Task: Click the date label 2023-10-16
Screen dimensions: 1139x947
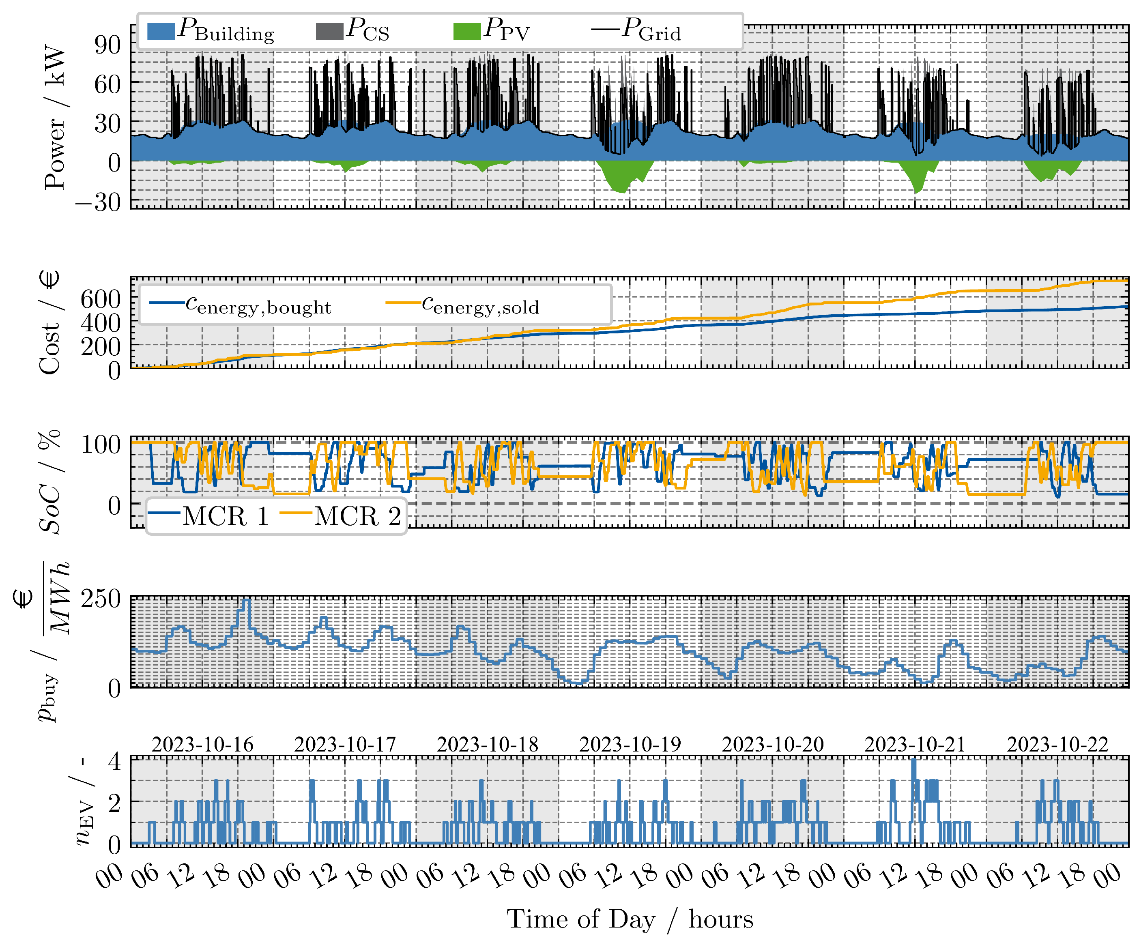Action: (202, 744)
